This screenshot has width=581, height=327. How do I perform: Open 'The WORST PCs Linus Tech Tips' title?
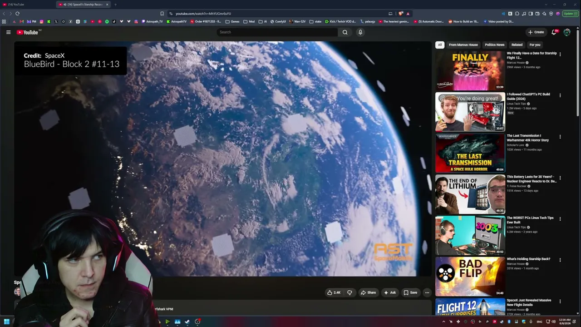pyautogui.click(x=530, y=220)
